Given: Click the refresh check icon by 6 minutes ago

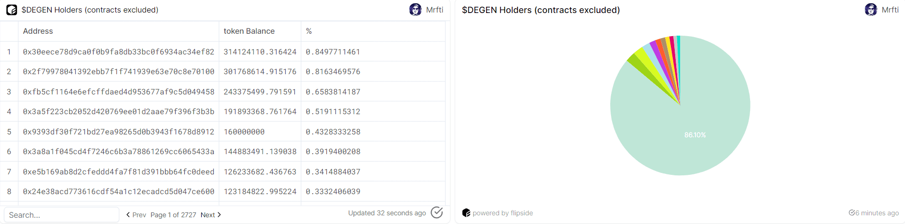Looking at the screenshot, I should point(852,213).
